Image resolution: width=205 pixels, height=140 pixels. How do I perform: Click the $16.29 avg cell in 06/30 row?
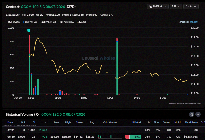coord(90,137)
